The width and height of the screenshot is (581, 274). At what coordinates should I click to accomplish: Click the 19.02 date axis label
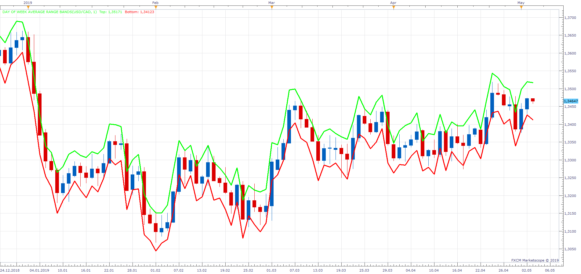(225, 270)
